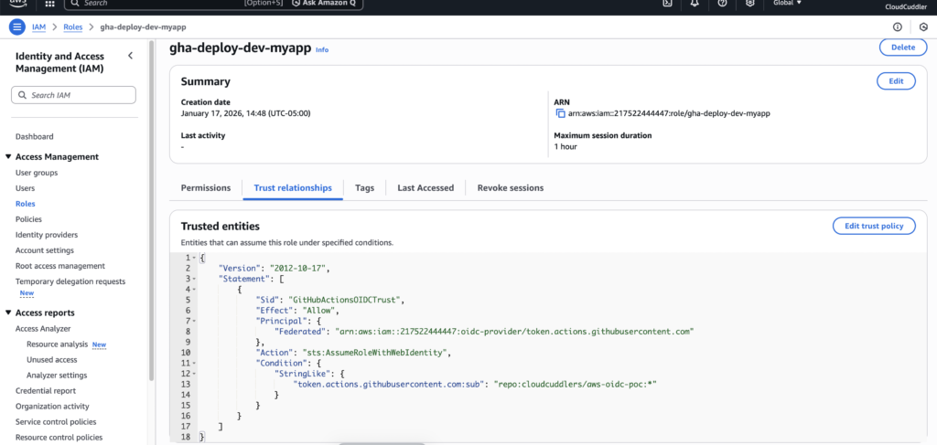Screen dimensions: 937x445
Task: Open the Revoke sessions tab
Action: [x=511, y=188]
